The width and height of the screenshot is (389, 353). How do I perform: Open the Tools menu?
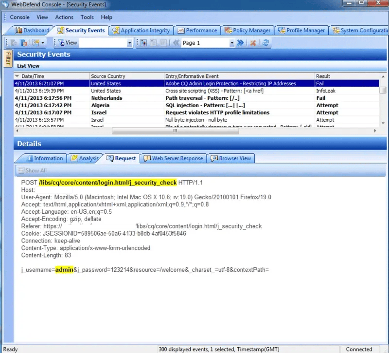pos(87,17)
